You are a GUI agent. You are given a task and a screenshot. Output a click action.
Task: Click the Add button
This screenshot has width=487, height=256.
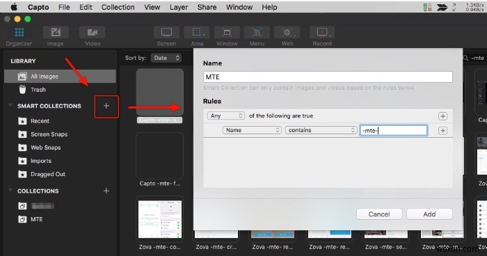(429, 214)
